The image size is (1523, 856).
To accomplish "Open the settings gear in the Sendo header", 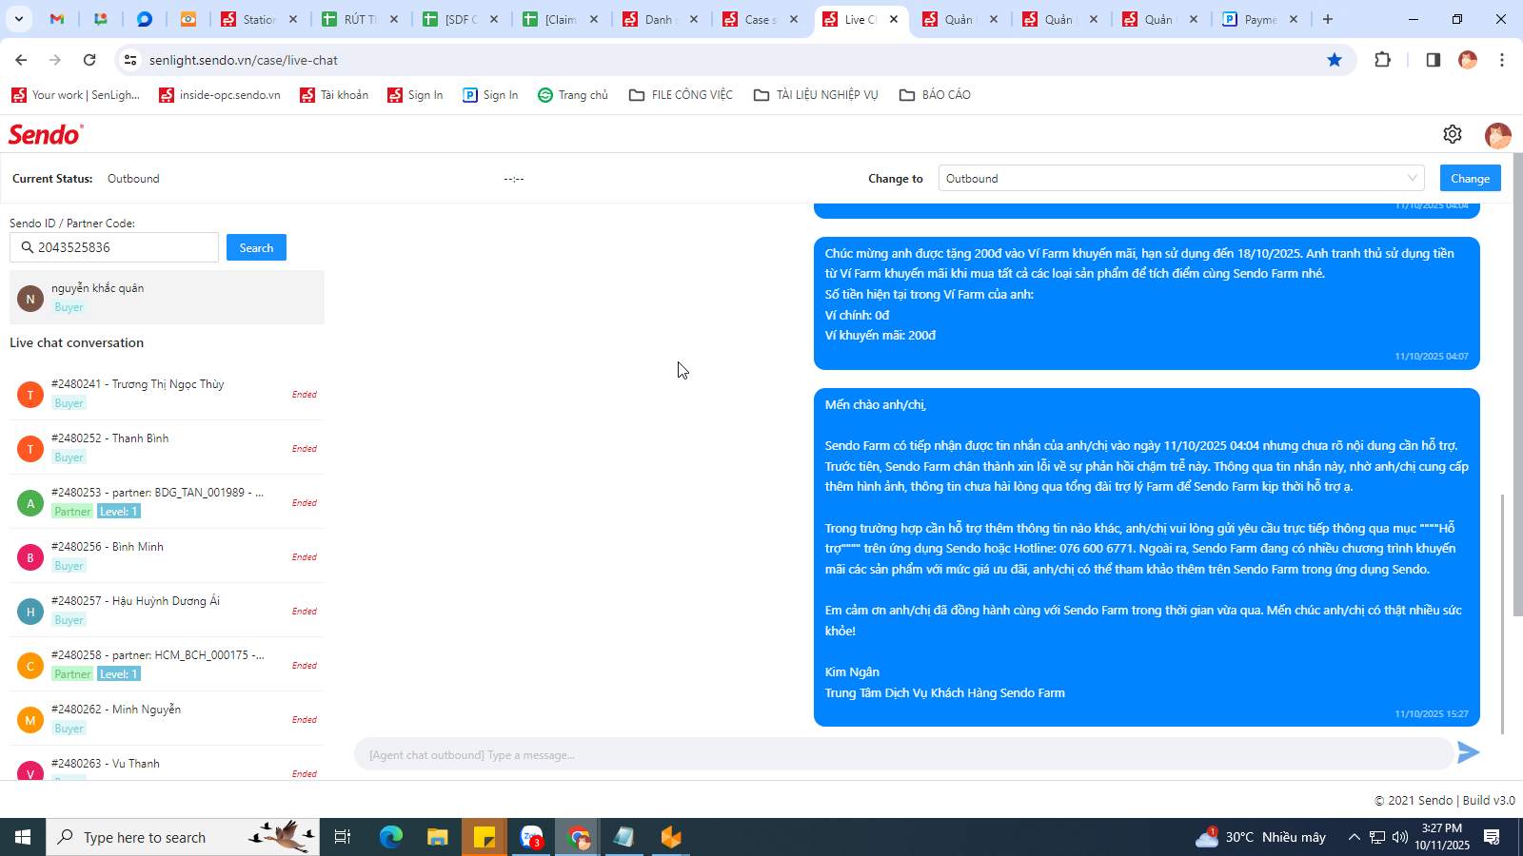I will [x=1452, y=134].
